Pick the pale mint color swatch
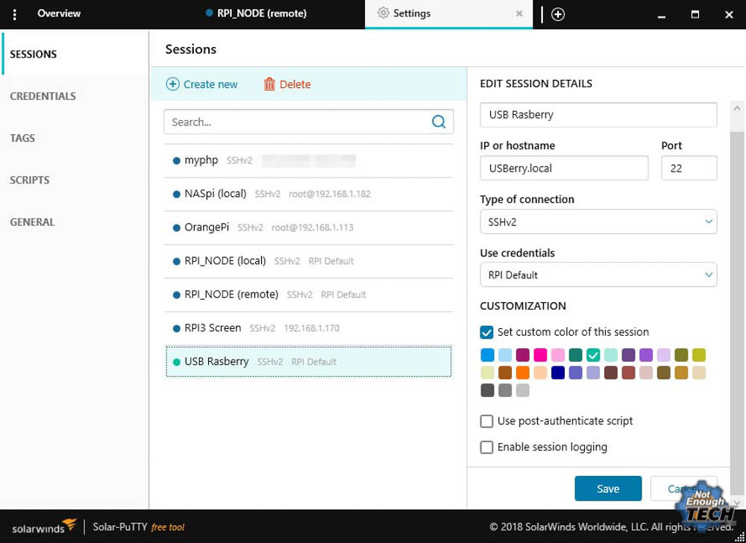The height and width of the screenshot is (543, 746). [x=610, y=355]
